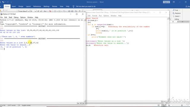190x107 pixels.
Task: Open the Design ribbon tab
Action: [x=21, y=7]
